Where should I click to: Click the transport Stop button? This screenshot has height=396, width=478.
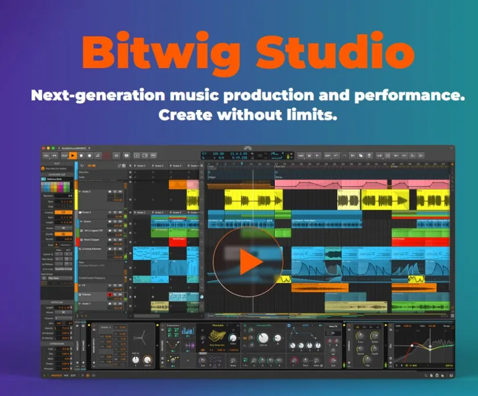tap(81, 156)
